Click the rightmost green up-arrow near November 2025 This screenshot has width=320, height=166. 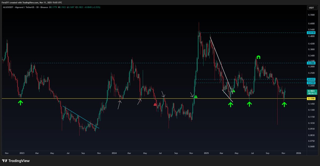tap(284, 104)
